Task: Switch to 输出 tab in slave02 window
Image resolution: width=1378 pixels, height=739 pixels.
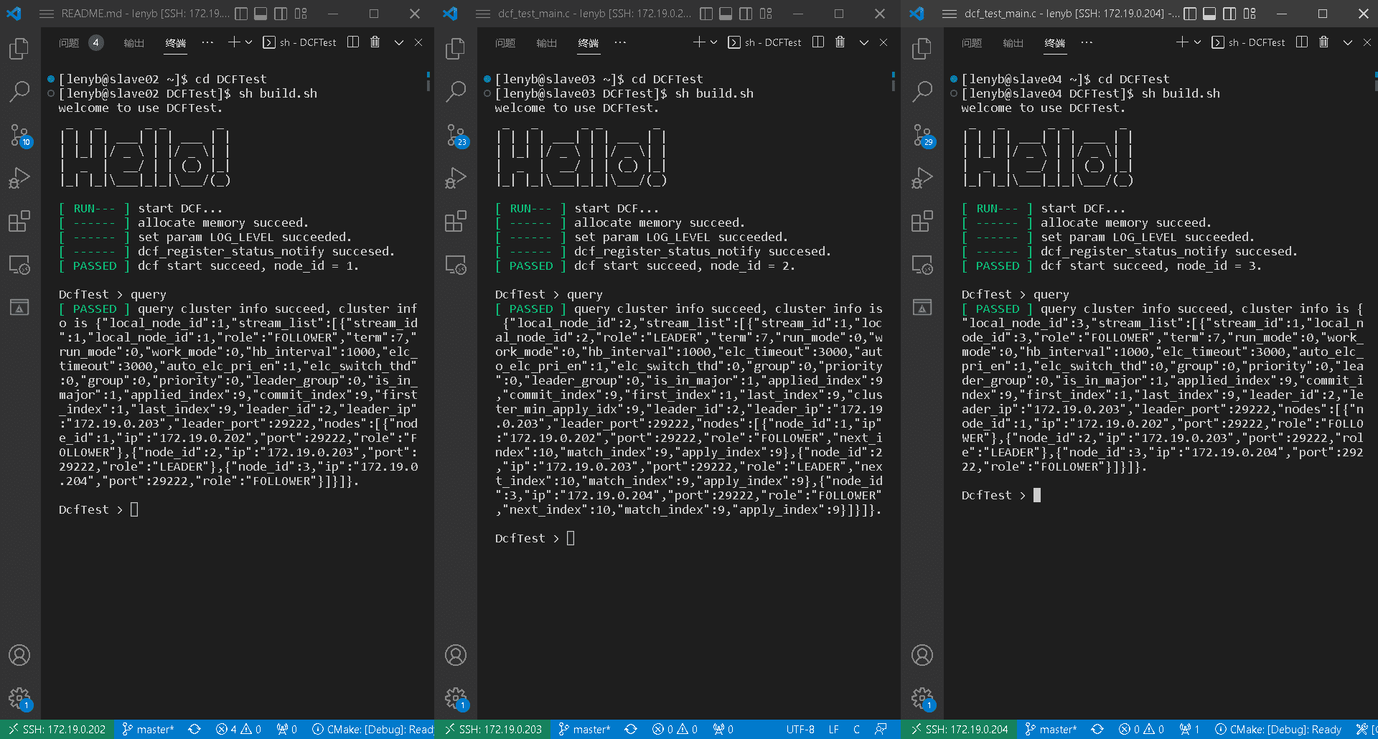Action: 133,43
